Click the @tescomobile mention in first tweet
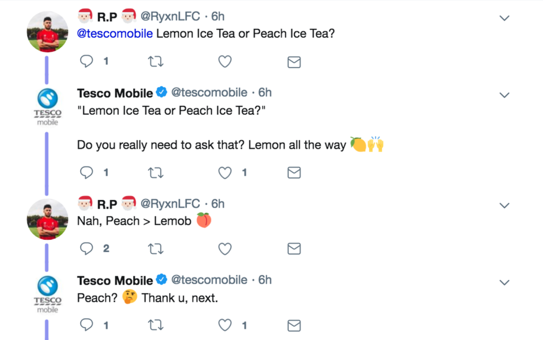Viewport: 543px width, 340px height. click(115, 33)
